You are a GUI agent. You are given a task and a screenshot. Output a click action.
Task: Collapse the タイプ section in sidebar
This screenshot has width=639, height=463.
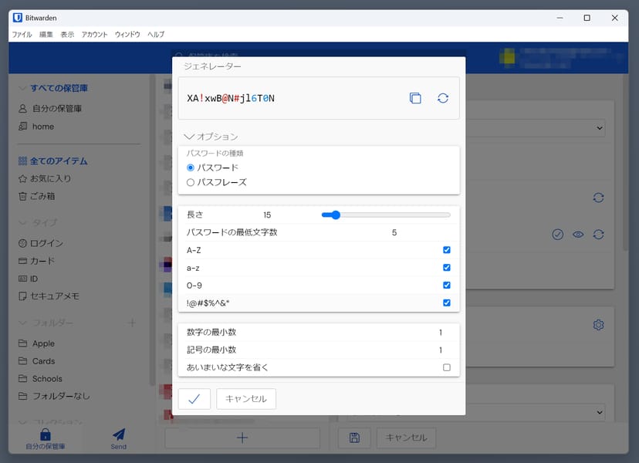pos(22,223)
